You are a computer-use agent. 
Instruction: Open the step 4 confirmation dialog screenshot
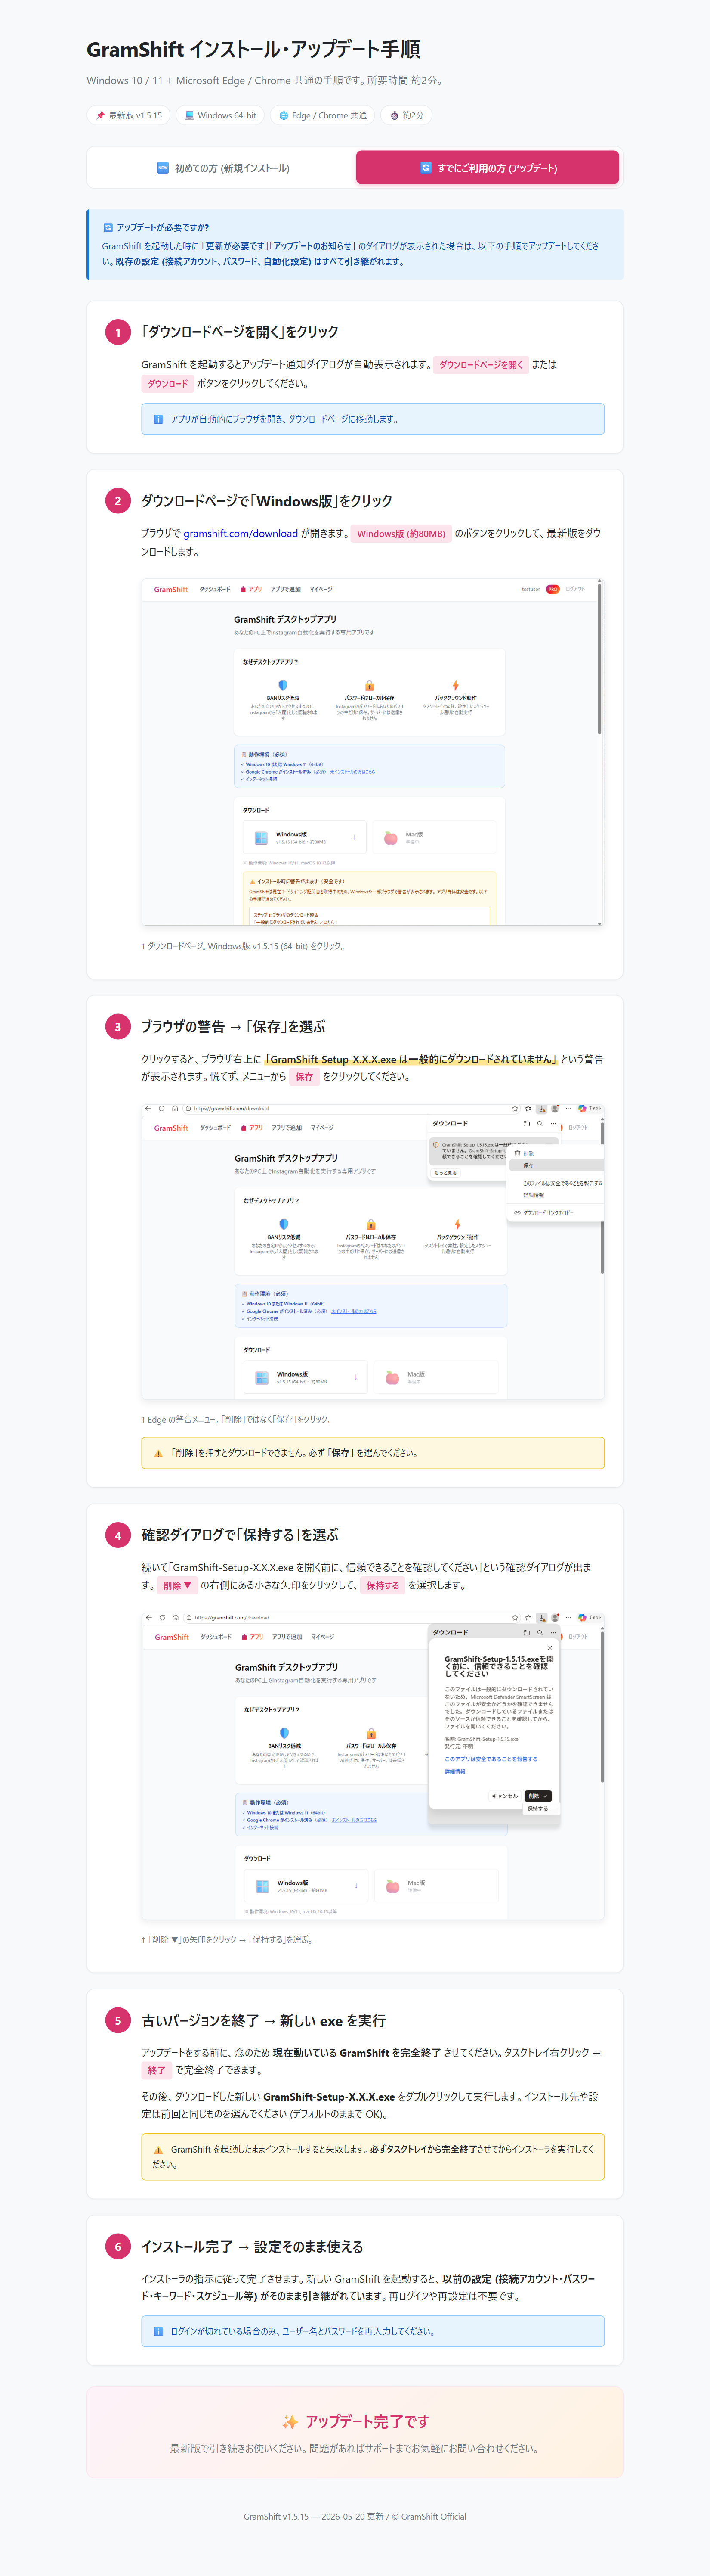(373, 1766)
